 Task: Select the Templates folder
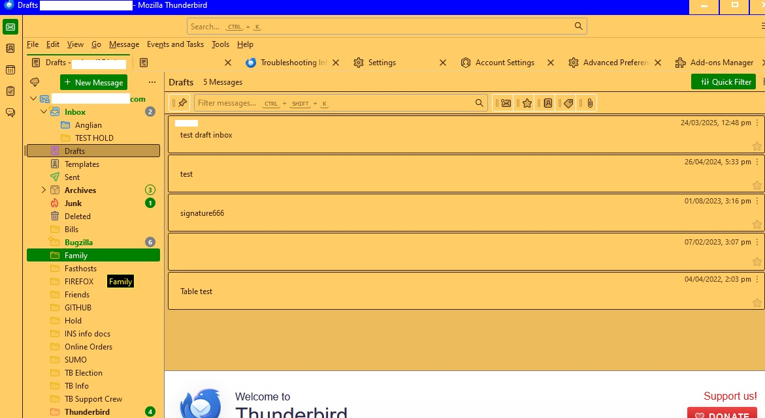click(x=93, y=164)
